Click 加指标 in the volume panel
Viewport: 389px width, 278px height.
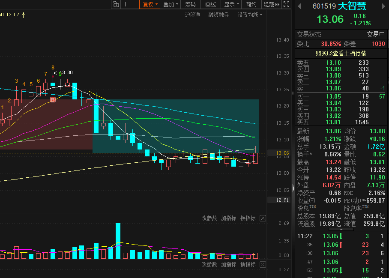(x=228, y=218)
